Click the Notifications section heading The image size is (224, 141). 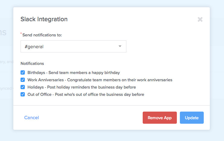(x=32, y=63)
